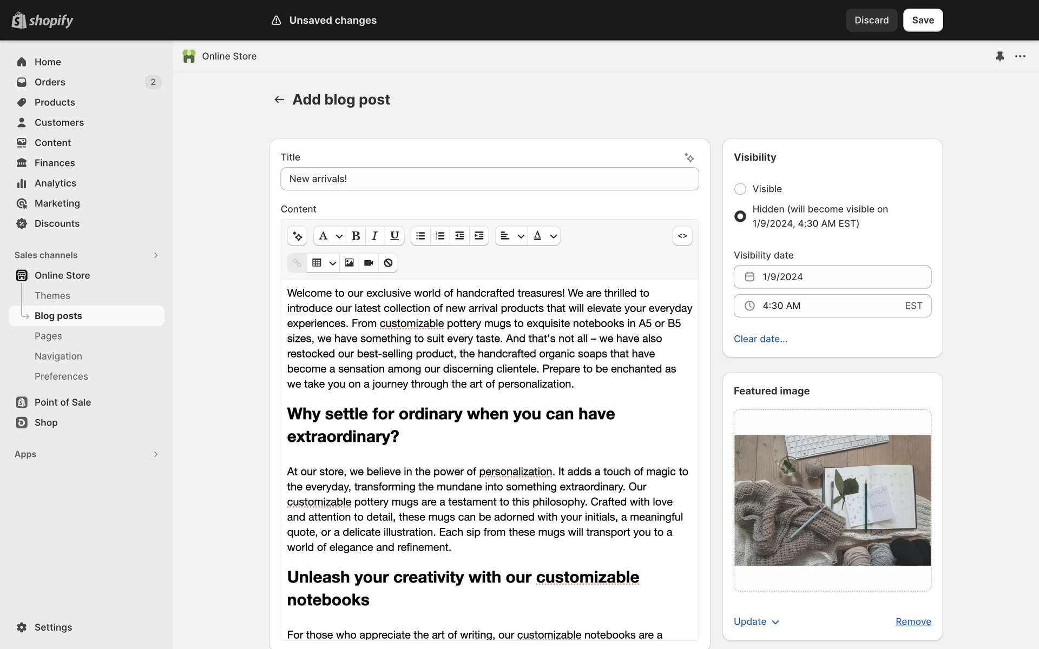Click the clear formatting icon
The height and width of the screenshot is (649, 1039).
[x=388, y=263]
